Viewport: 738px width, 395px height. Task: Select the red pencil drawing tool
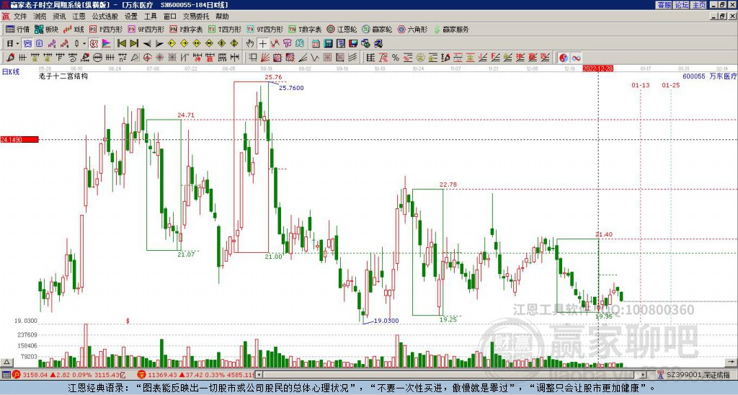click(x=10, y=58)
